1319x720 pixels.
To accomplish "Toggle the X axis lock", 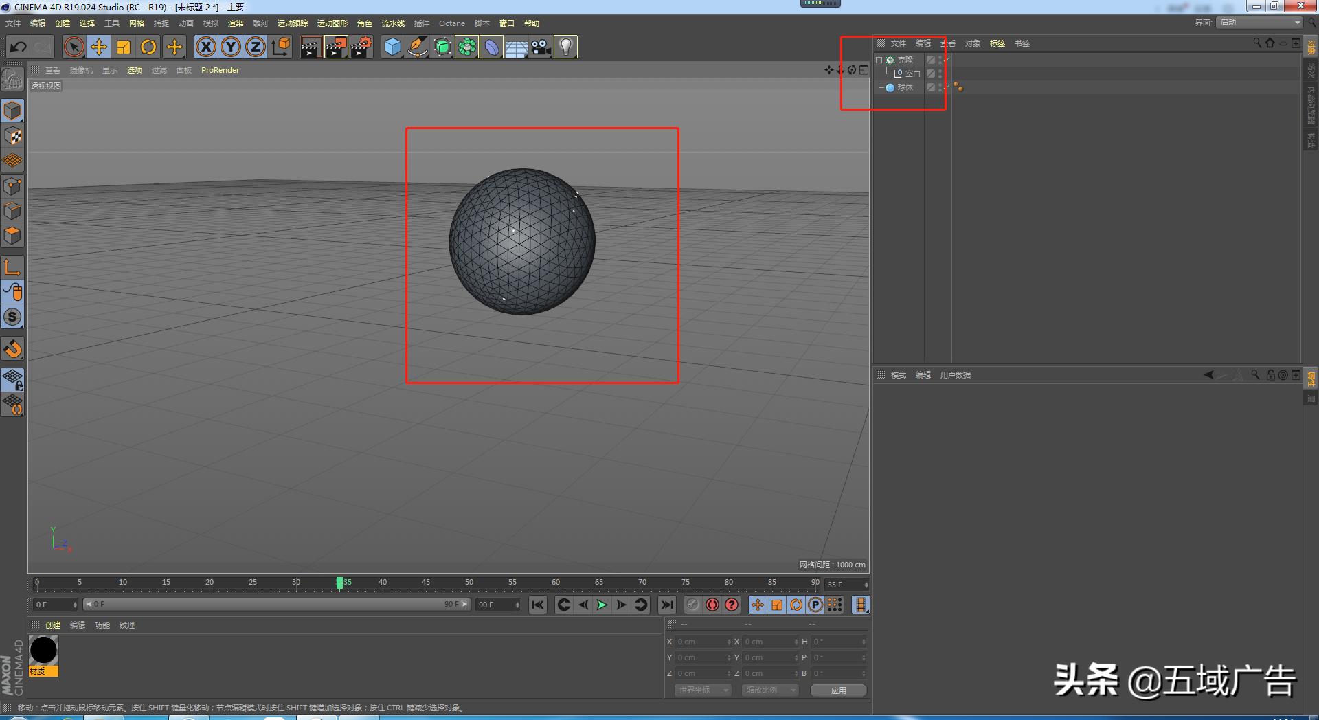I will click(205, 47).
